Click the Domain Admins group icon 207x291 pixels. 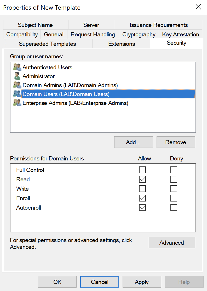tap(17, 85)
